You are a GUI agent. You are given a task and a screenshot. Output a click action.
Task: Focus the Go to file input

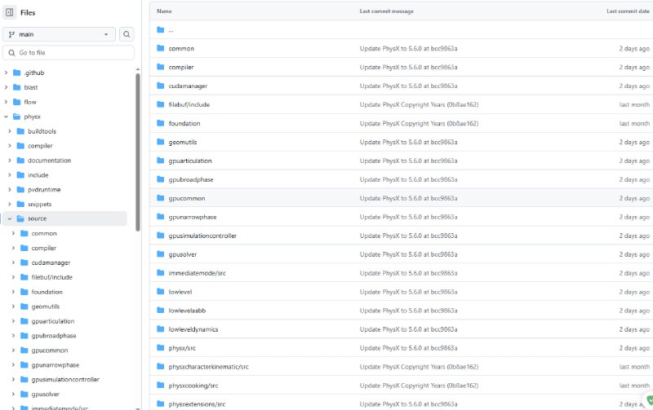(69, 52)
